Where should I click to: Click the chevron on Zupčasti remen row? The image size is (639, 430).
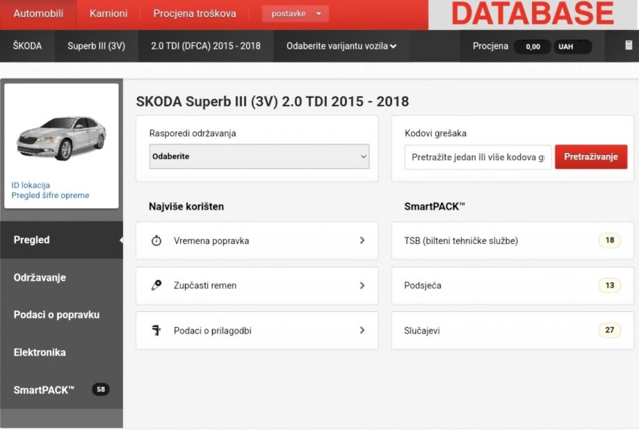pos(362,286)
